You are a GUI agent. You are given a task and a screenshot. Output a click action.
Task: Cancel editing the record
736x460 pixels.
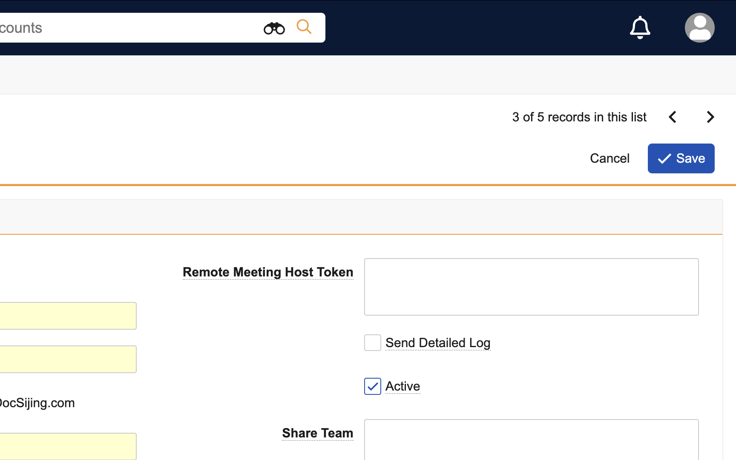pos(609,158)
